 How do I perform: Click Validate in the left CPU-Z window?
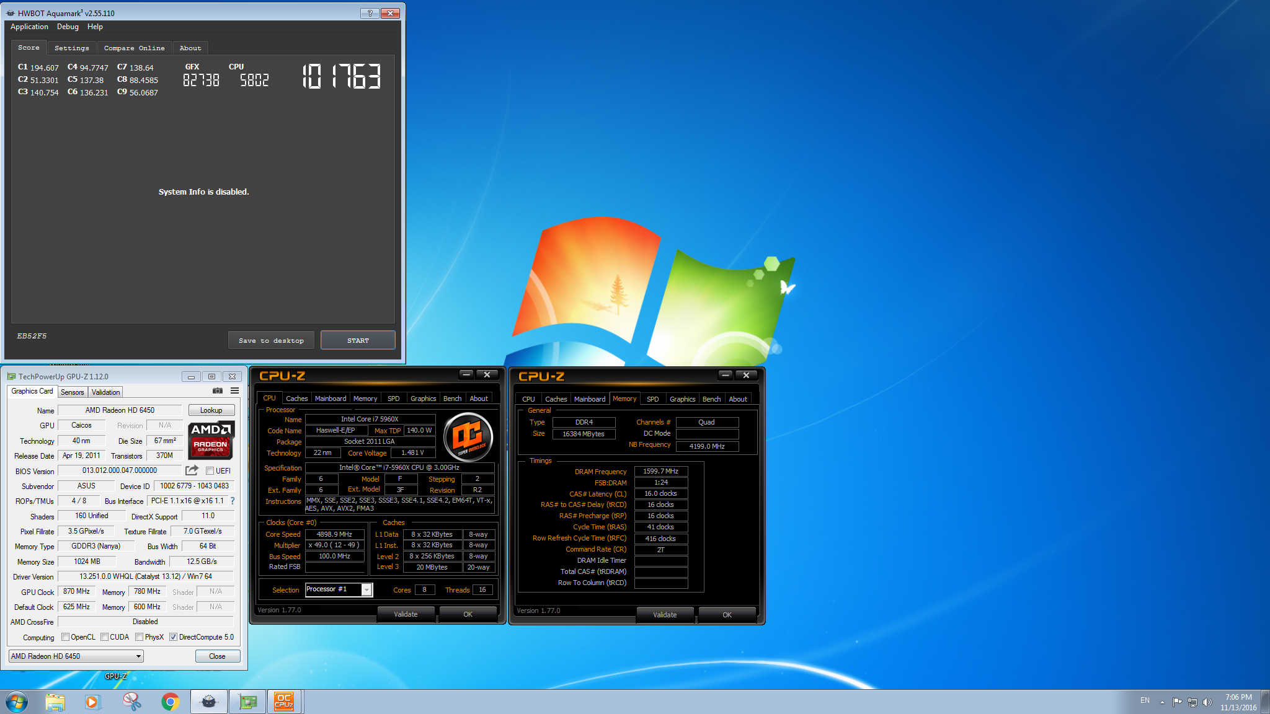pos(406,614)
